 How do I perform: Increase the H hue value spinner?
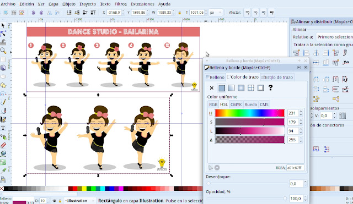(301, 112)
